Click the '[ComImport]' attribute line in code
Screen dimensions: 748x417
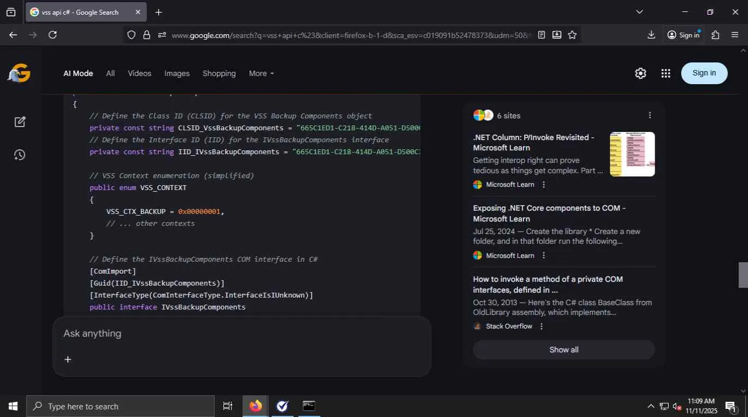tap(113, 271)
